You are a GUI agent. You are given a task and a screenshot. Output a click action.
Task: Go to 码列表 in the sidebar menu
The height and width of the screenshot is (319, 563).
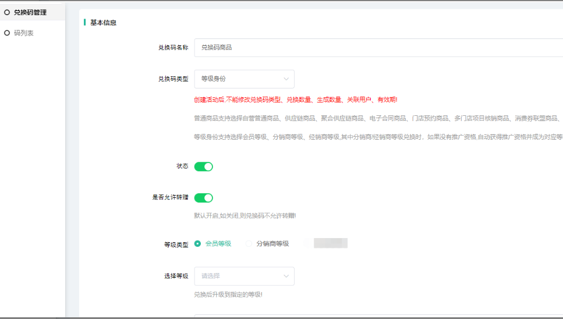pyautogui.click(x=24, y=33)
